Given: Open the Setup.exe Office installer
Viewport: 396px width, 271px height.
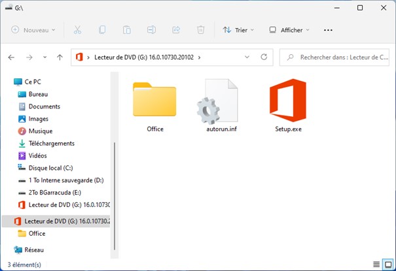Looking at the screenshot, I should click(x=288, y=106).
